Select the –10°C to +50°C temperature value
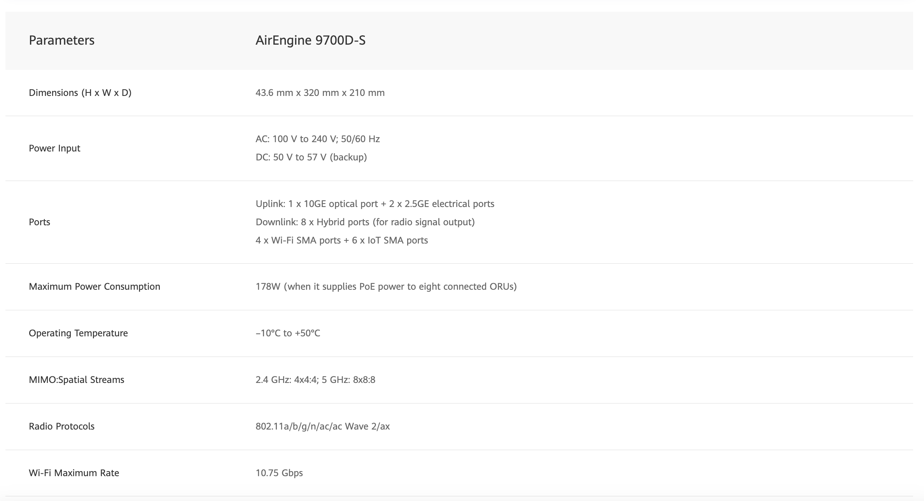This screenshot has height=501, width=924. pyautogui.click(x=288, y=333)
